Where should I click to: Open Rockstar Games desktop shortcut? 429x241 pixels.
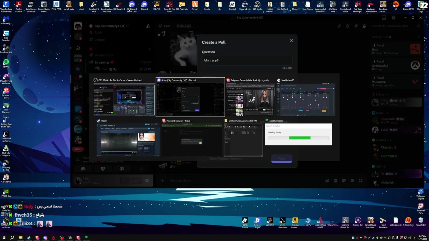coord(295,222)
